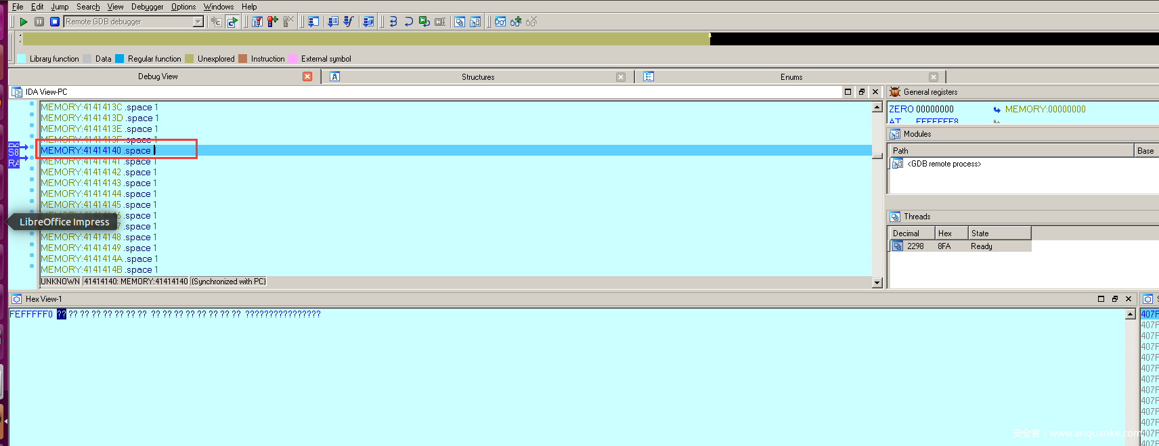
Task: Click the green basic block tracing icon
Action: [x=424, y=22]
